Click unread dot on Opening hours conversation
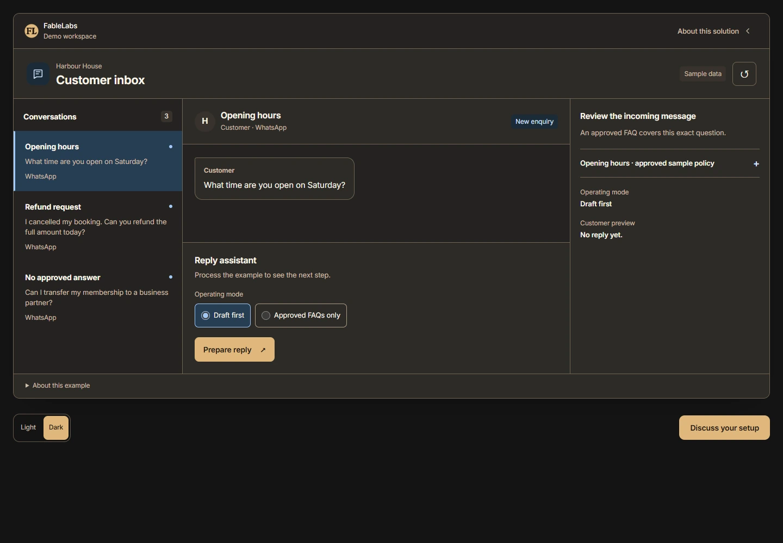The image size is (783, 543). [x=171, y=147]
